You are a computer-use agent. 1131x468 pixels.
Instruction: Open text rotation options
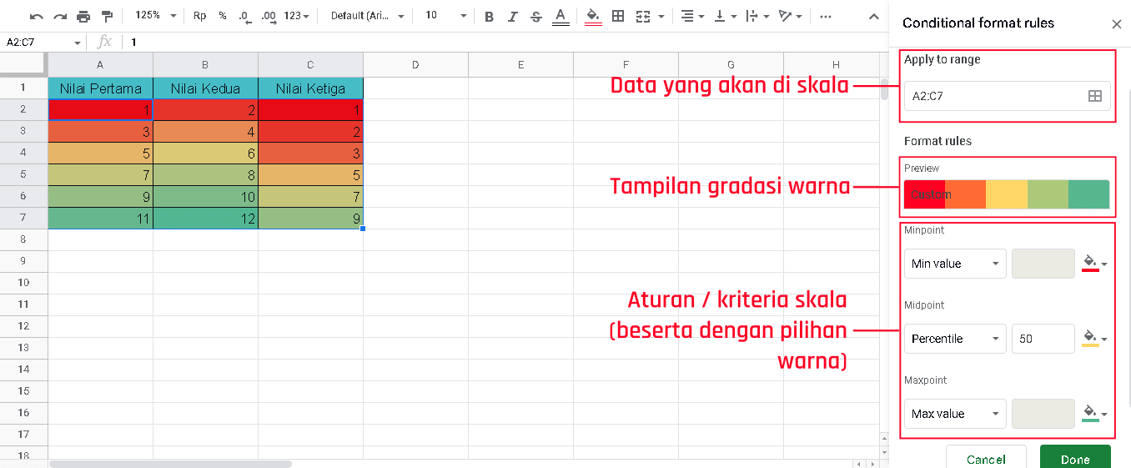[x=791, y=16]
